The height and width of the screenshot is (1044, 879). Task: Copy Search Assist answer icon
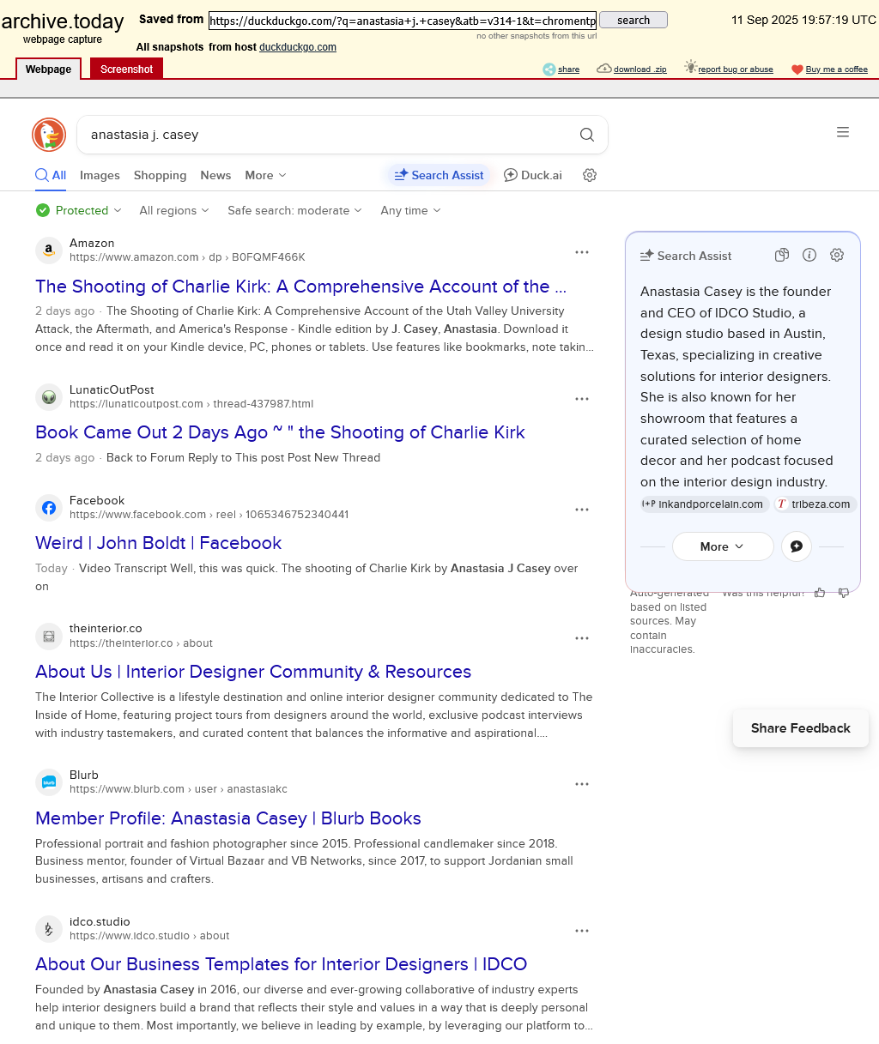(x=782, y=255)
